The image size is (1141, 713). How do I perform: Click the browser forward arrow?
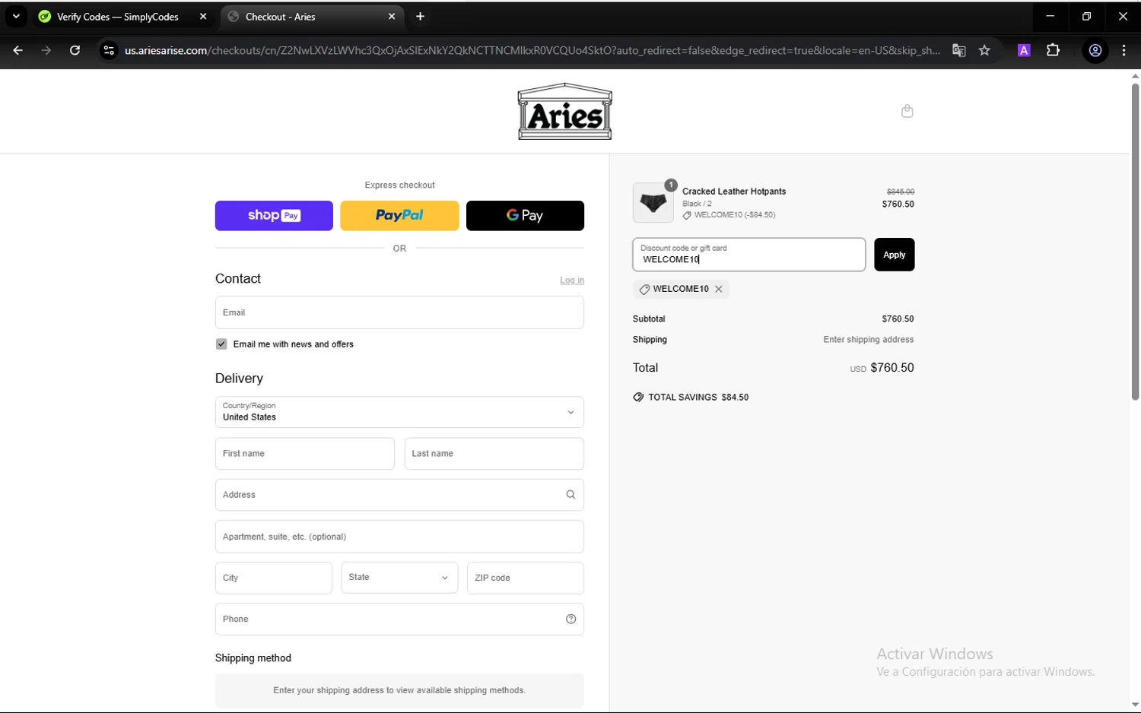46,50
